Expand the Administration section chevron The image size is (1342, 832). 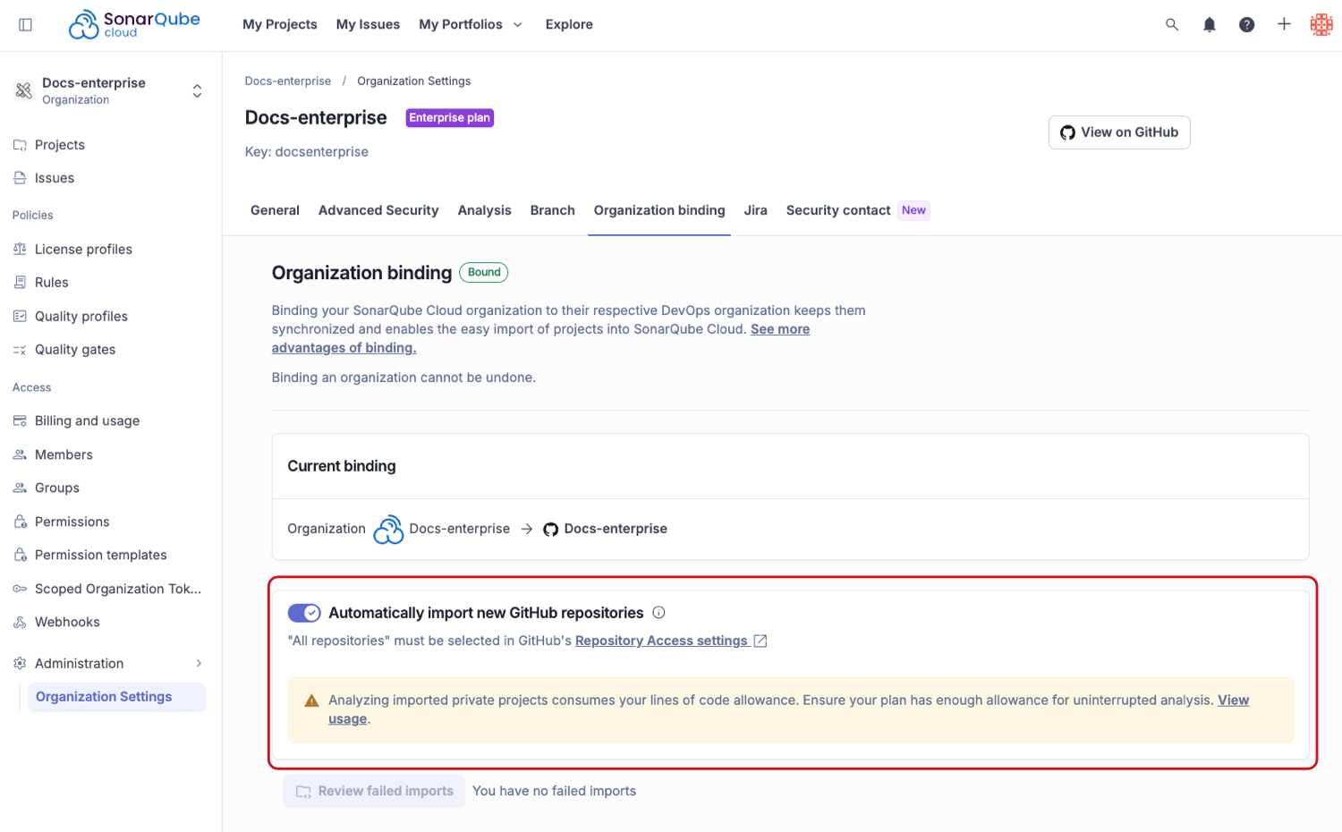pyautogui.click(x=199, y=663)
